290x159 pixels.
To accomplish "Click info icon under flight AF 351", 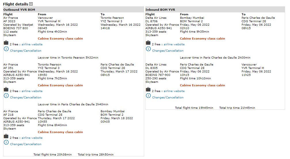I will point(6,96).
